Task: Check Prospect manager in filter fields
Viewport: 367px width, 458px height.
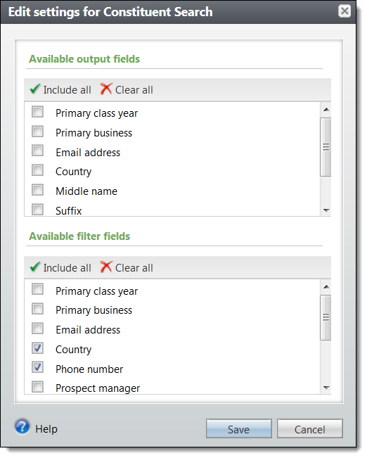Action: pyautogui.click(x=38, y=387)
